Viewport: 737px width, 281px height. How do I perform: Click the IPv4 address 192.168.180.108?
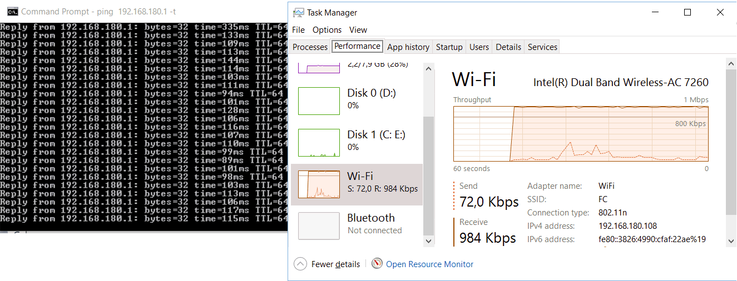click(627, 226)
